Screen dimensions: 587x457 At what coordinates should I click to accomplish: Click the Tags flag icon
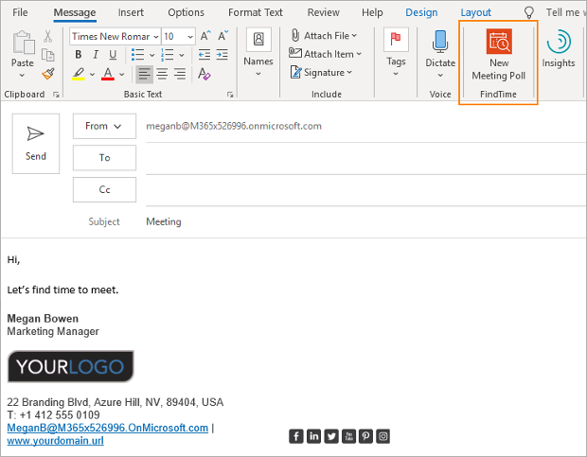click(396, 39)
